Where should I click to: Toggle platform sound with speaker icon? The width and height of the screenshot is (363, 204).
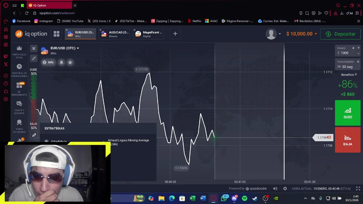click(275, 189)
